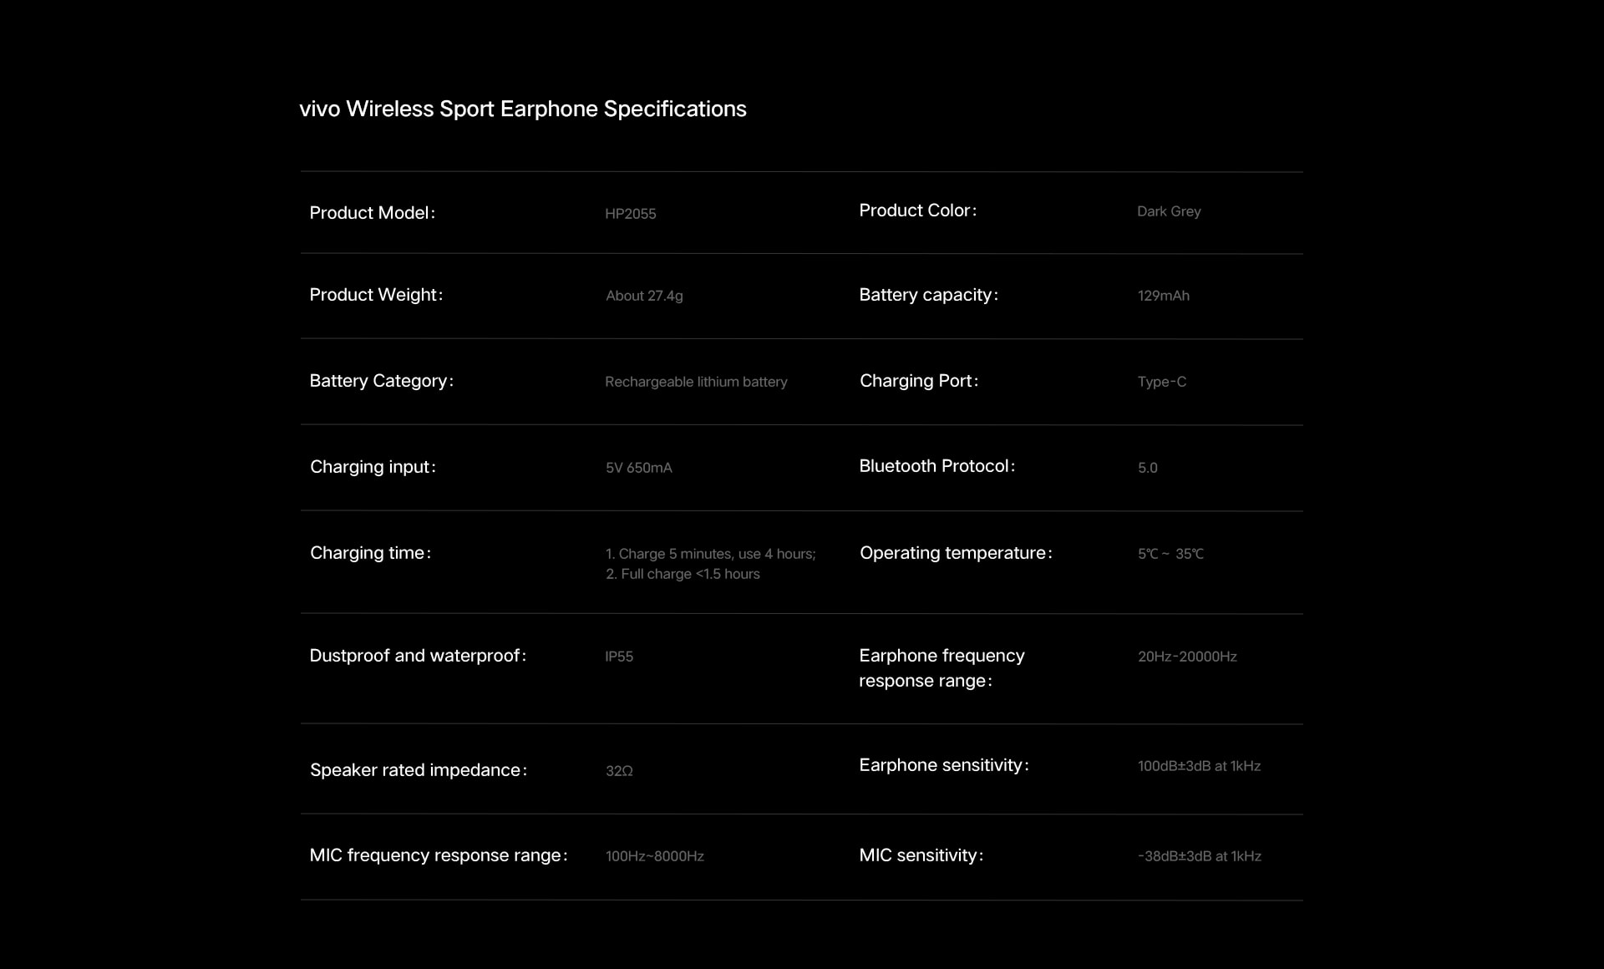1604x969 pixels.
Task: Select the Product Model label
Action: tap(373, 213)
